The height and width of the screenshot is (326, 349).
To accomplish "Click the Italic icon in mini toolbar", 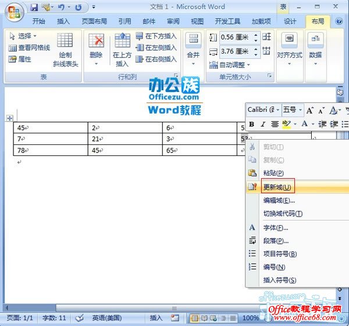I will pos(262,124).
